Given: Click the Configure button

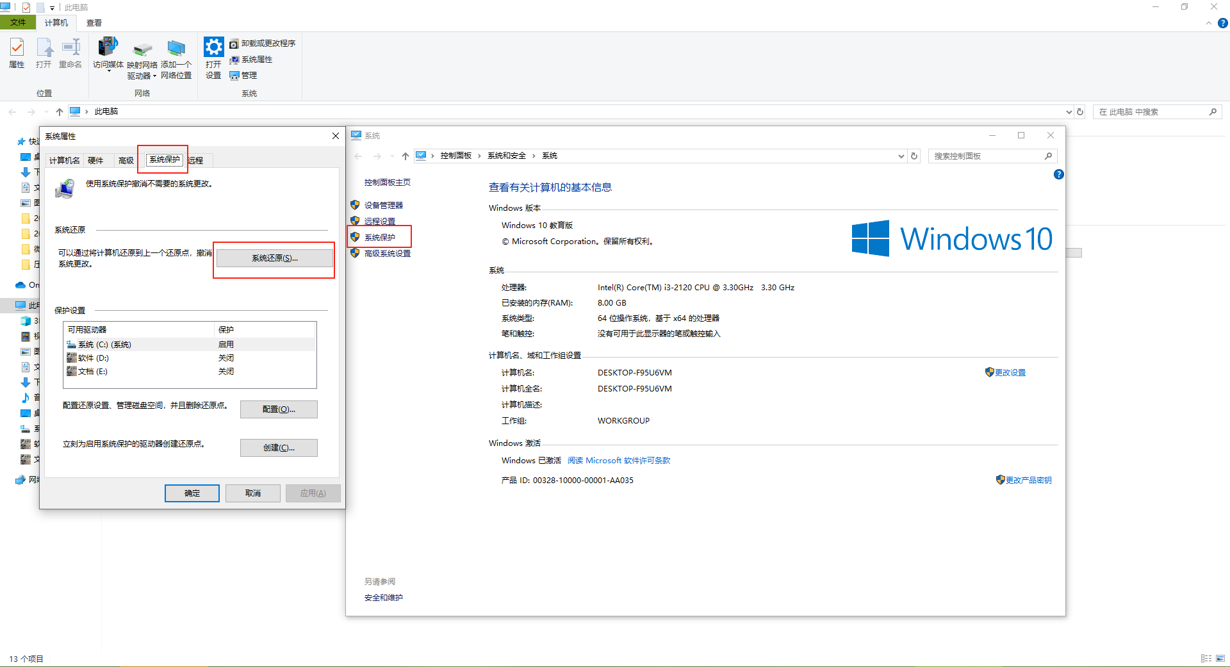Looking at the screenshot, I should [x=279, y=409].
